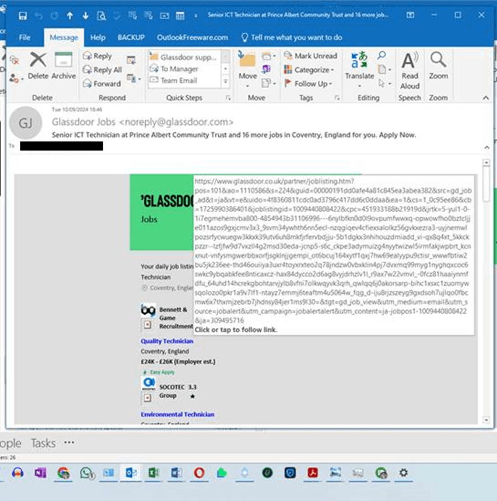The width and height of the screenshot is (497, 501).
Task: Open the Move folder menu
Action: pos(248,69)
